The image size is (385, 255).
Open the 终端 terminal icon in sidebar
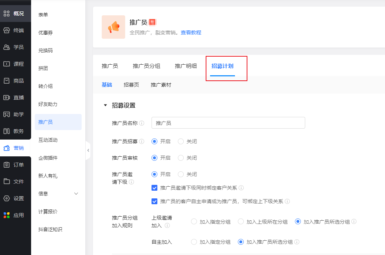coord(7,30)
